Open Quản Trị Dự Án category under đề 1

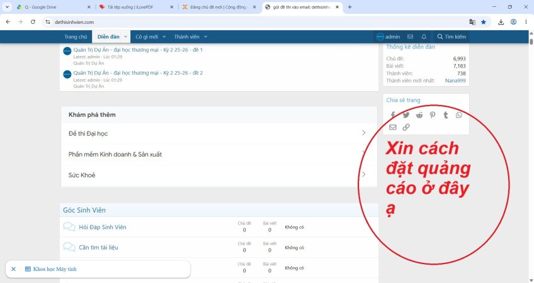89,63
